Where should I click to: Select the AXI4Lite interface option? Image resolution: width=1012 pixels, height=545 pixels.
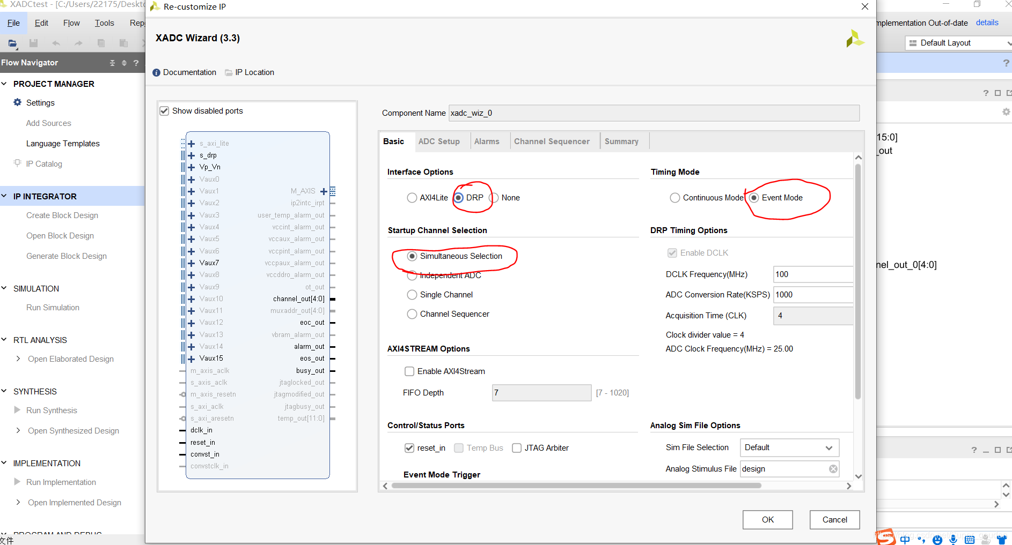pos(412,198)
